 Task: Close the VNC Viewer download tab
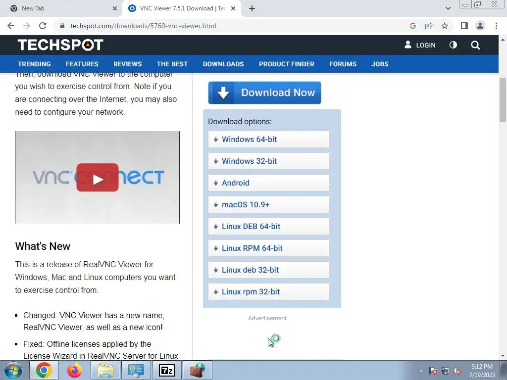tap(233, 8)
